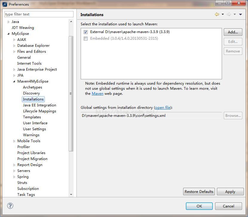The width and height of the screenshot is (248, 217).
Task: Select Task Tags in the tree
Action: point(26,195)
